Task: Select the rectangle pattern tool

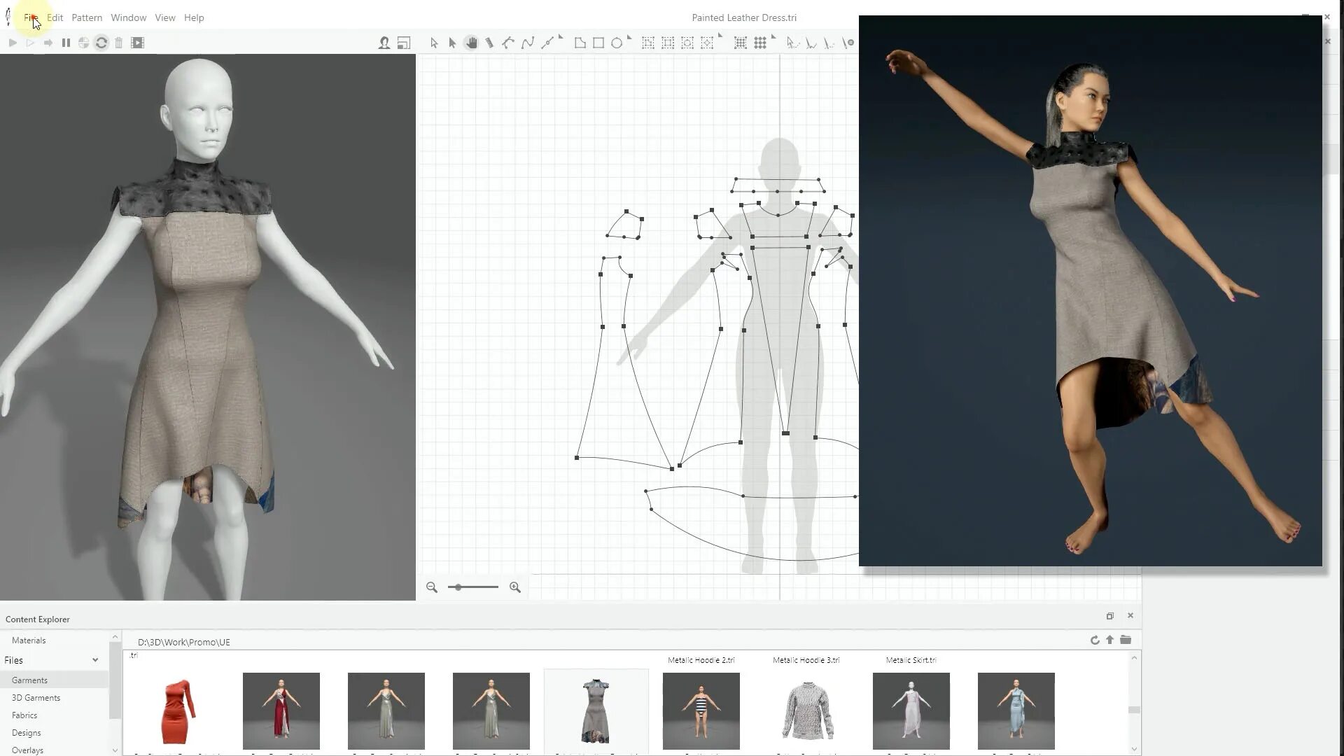Action: point(598,43)
